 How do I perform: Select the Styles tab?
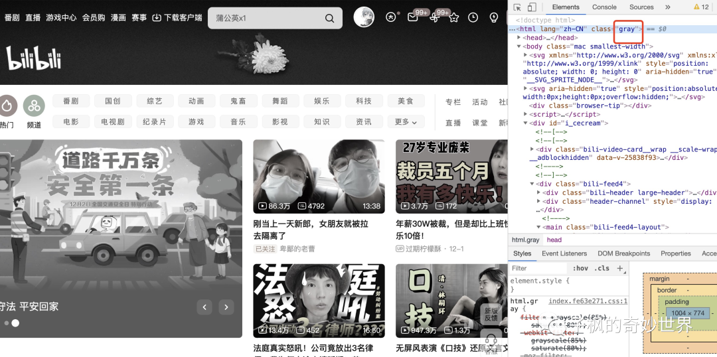point(522,253)
